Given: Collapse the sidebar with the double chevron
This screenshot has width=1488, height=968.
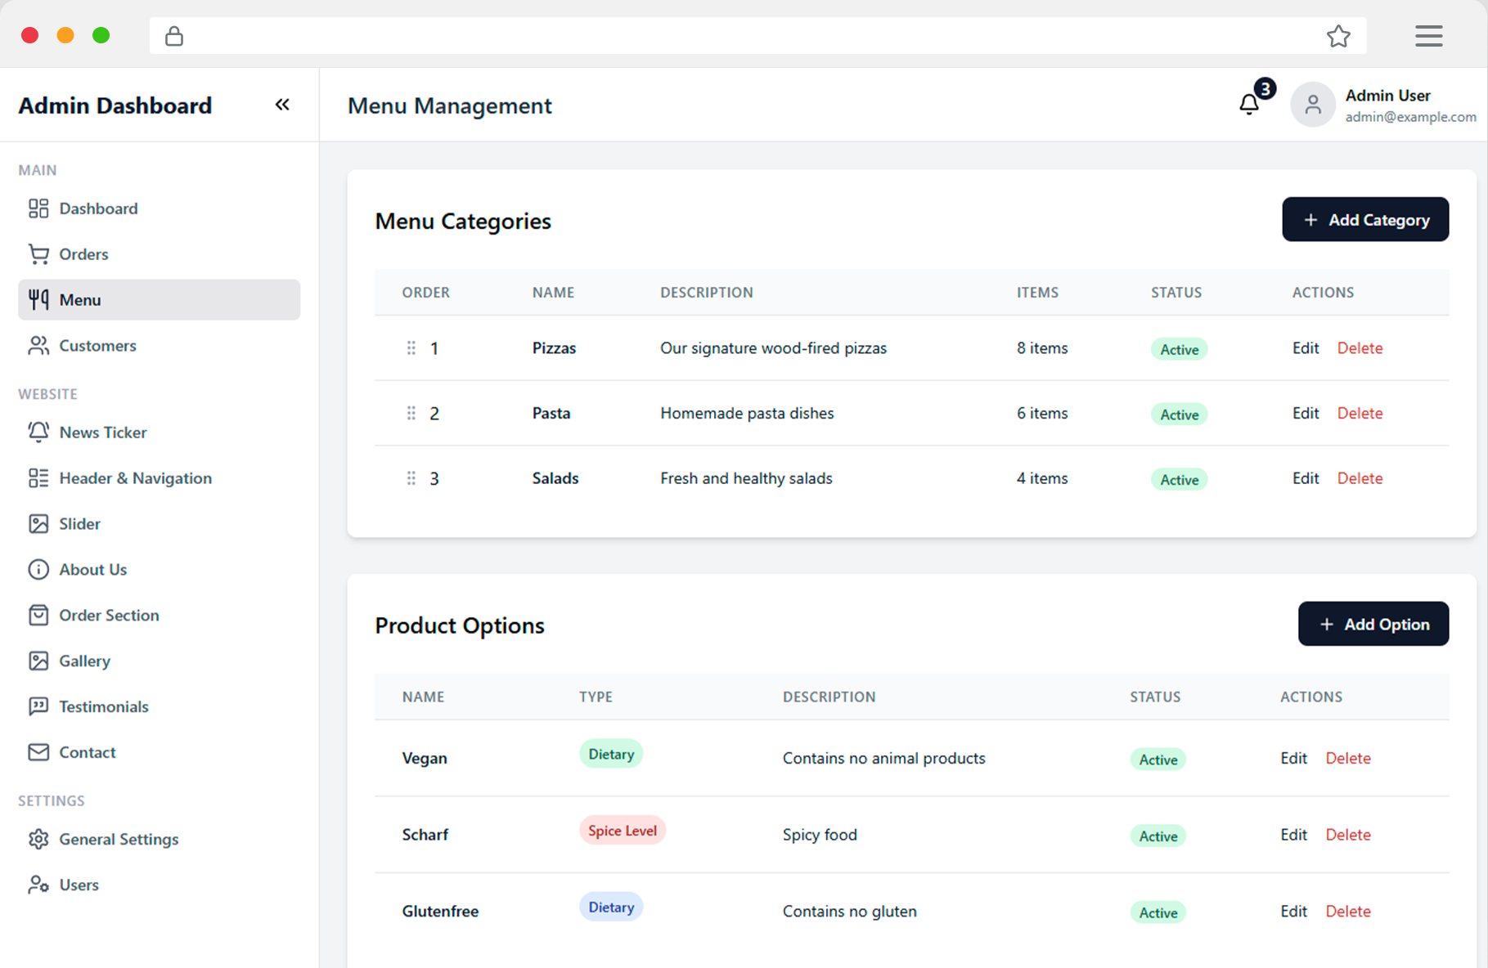Looking at the screenshot, I should click(x=282, y=105).
